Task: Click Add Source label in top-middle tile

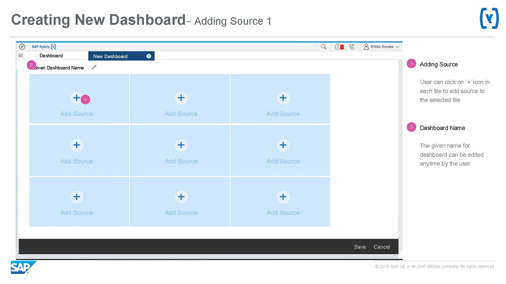Action: click(x=181, y=114)
